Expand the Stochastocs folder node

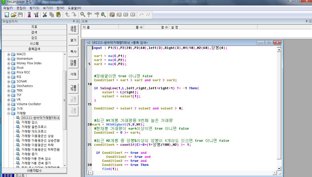(x=9, y=86)
